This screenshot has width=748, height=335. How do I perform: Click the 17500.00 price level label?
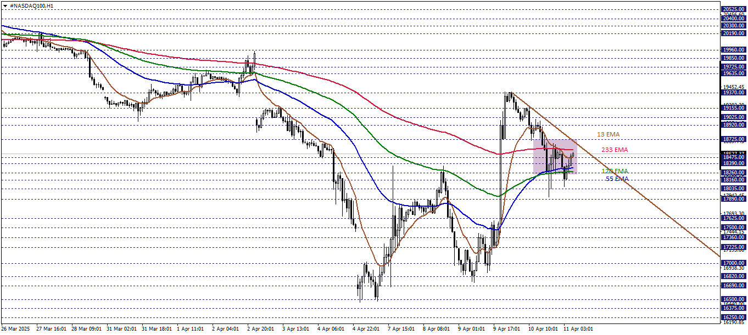pyautogui.click(x=734, y=228)
